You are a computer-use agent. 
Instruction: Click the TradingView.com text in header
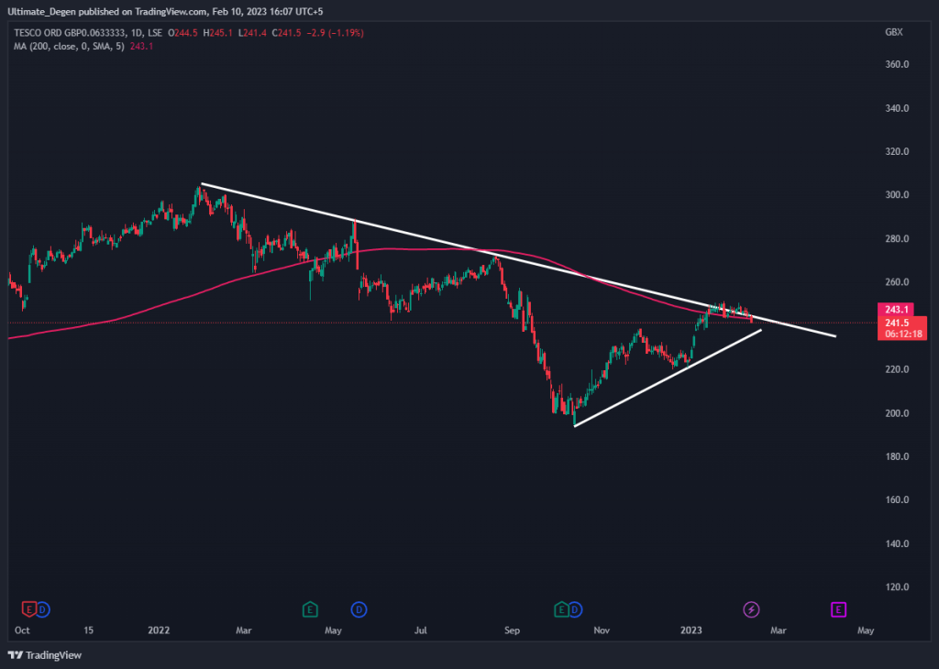pos(171,11)
